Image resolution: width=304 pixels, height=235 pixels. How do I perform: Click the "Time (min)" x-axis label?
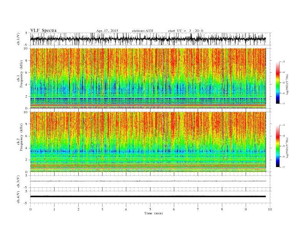(x=154, y=213)
